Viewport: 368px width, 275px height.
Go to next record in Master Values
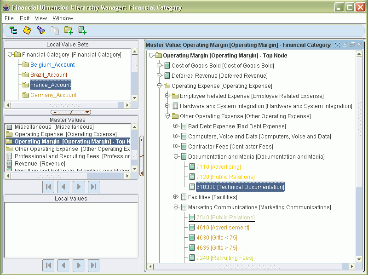click(x=79, y=187)
